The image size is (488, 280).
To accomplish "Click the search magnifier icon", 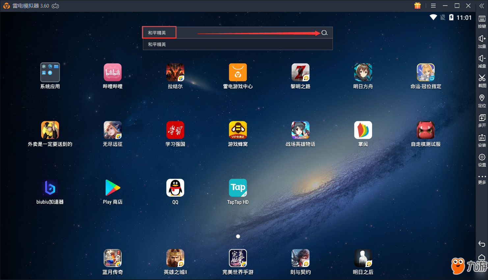I will point(324,33).
